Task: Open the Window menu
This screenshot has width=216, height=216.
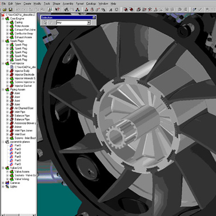Action: pos(103,3)
